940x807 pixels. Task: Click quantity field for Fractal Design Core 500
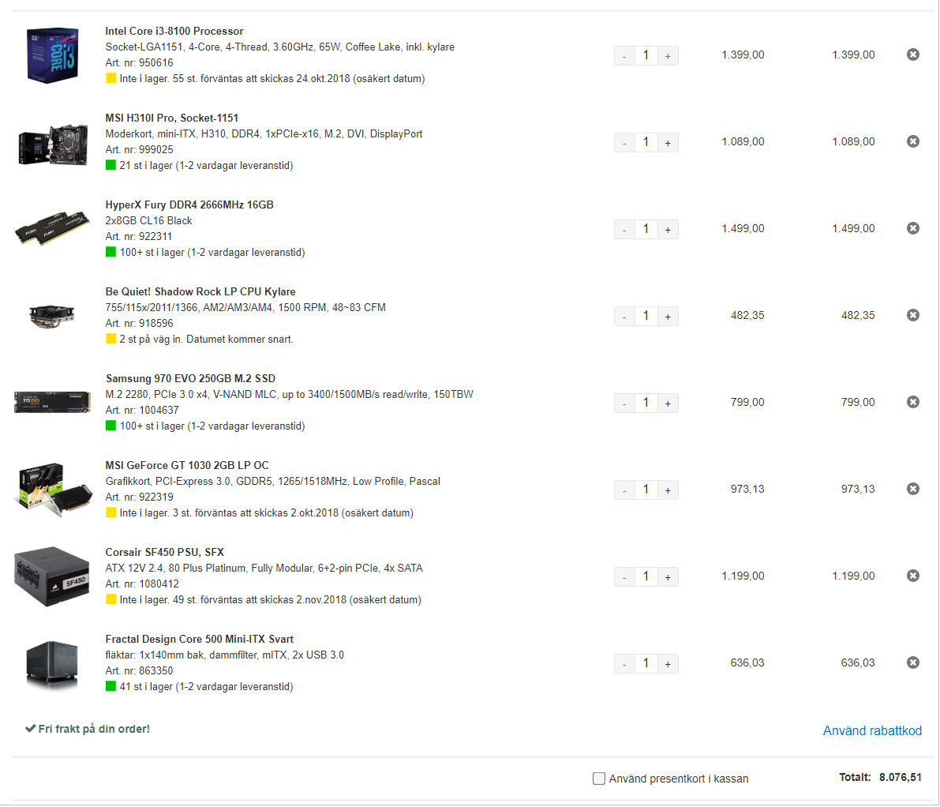[x=646, y=664]
